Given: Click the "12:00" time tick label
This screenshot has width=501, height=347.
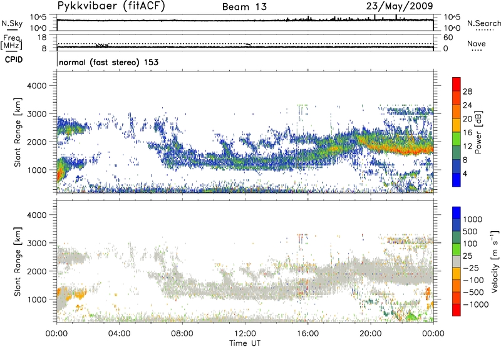Looking at the screenshot, I should point(245,334).
